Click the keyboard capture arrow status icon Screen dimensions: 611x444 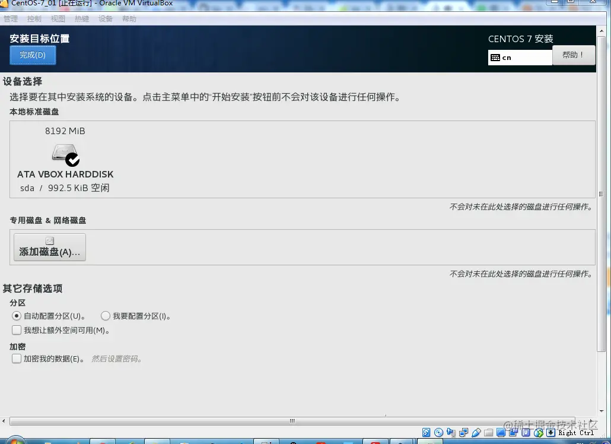550,432
